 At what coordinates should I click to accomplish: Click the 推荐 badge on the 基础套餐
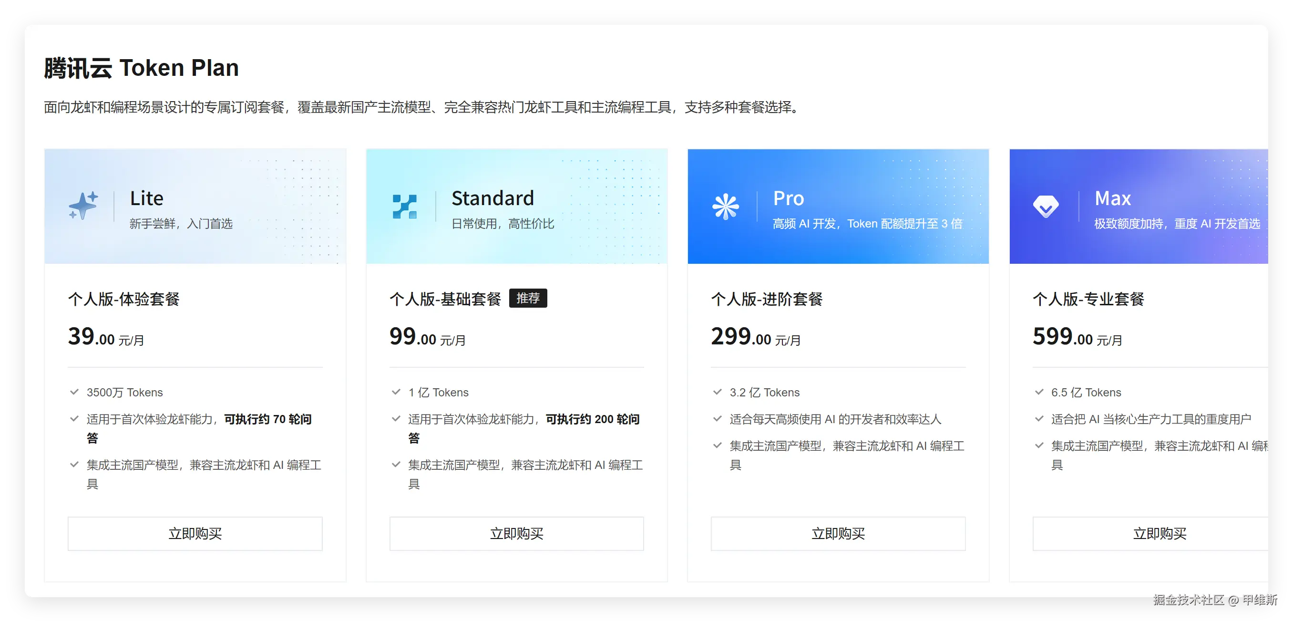pyautogui.click(x=528, y=298)
